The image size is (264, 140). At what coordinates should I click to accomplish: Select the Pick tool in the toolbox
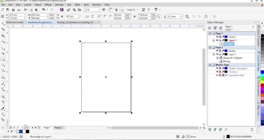3,23
